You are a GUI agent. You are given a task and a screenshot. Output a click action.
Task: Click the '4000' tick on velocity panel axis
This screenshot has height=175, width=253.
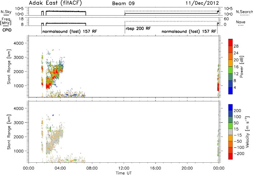pos(19,108)
